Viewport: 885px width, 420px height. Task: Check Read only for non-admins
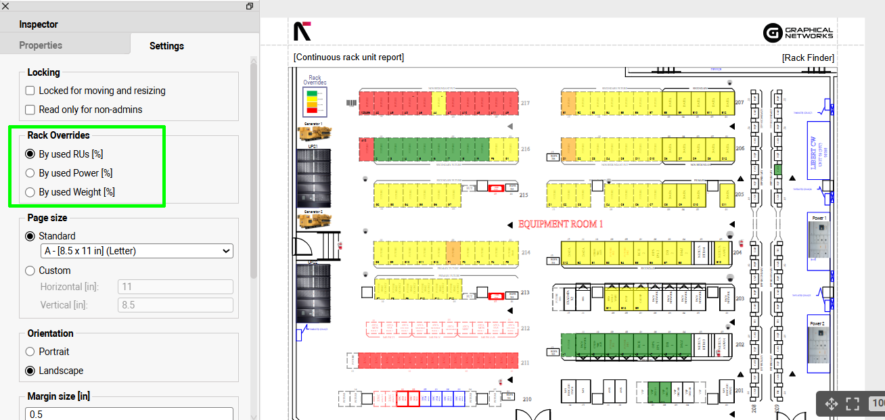coord(30,110)
